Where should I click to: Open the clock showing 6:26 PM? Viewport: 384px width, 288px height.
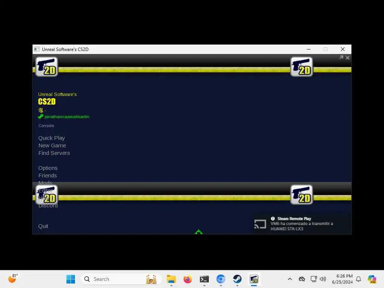(342, 279)
